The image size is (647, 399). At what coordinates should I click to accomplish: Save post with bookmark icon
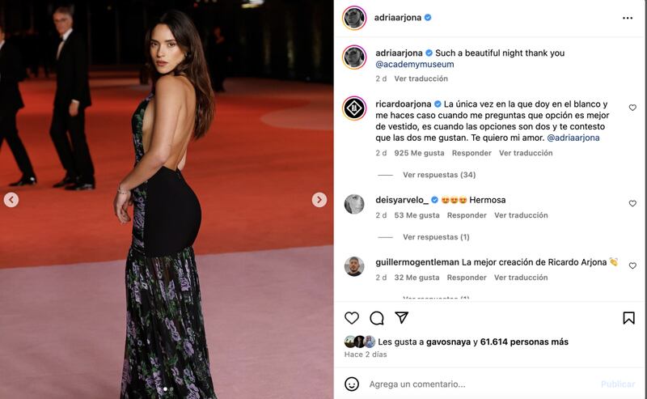628,318
